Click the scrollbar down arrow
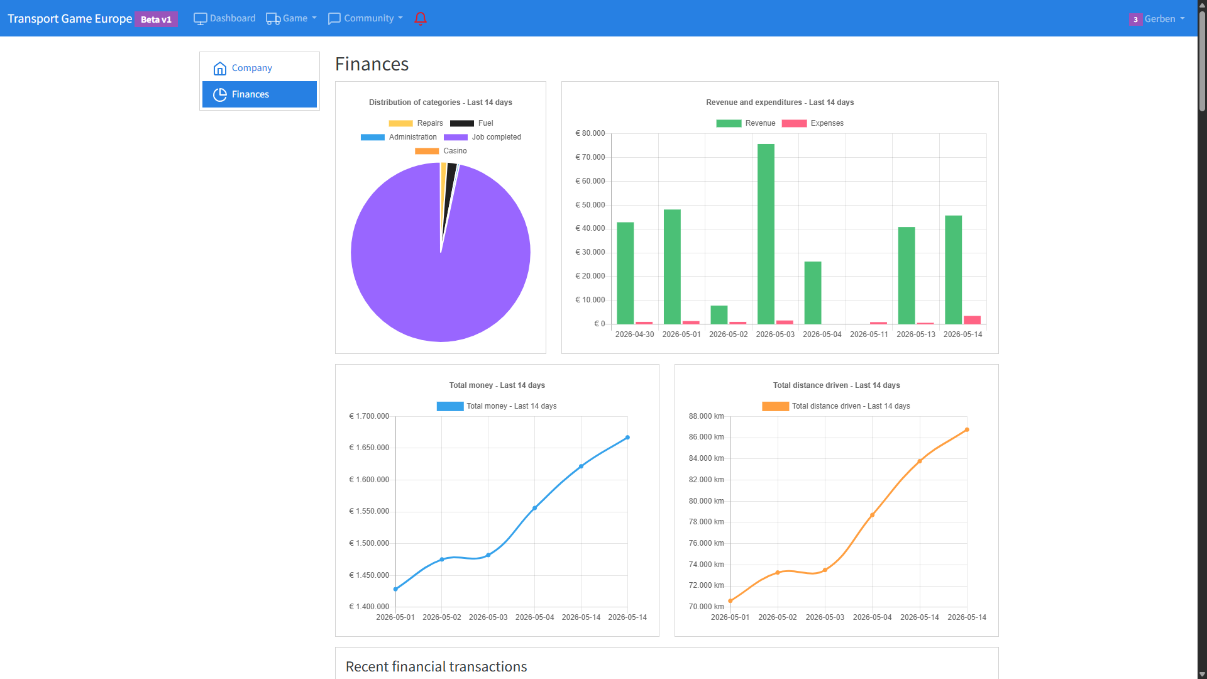This screenshot has width=1207, height=679. coord(1202,674)
